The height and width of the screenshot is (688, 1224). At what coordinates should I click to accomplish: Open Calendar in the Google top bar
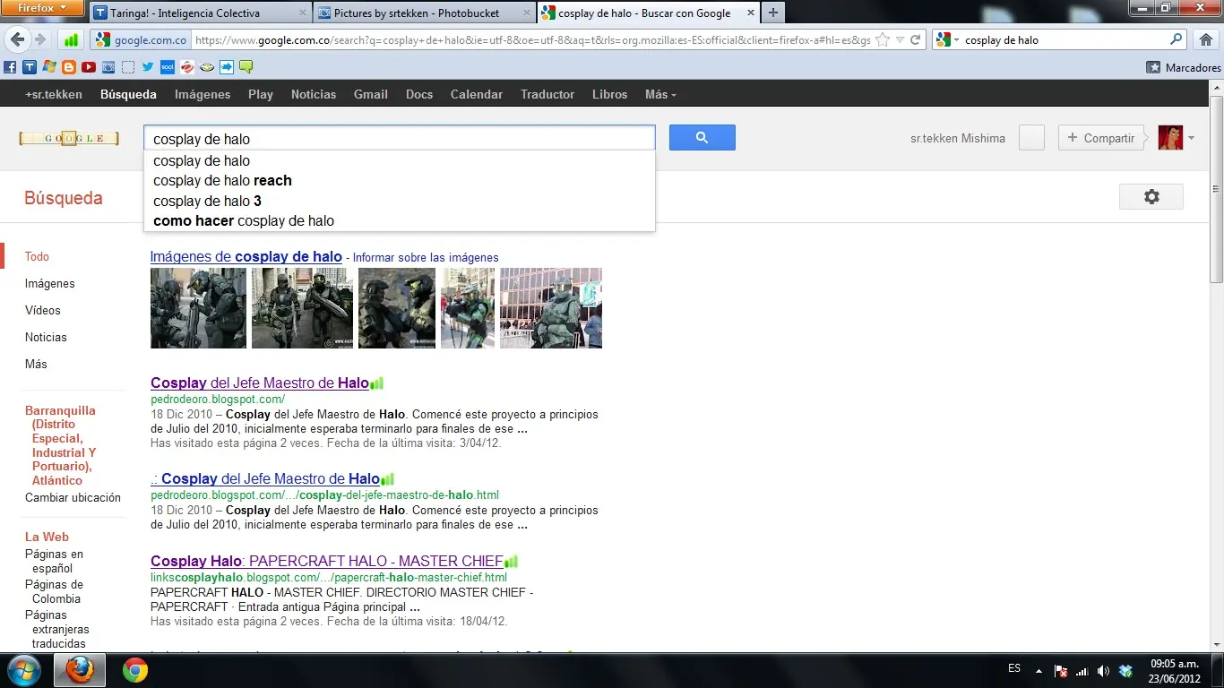pyautogui.click(x=477, y=94)
